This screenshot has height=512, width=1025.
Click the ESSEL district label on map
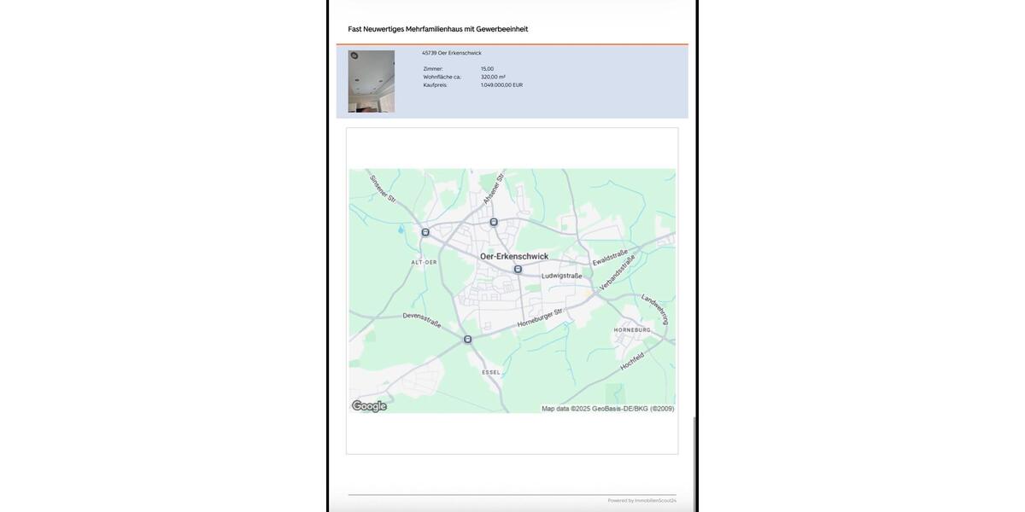point(491,373)
